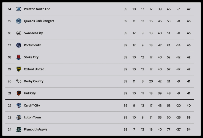The image size is (203, 138).
Task: Click the Stoke City club crest
Action: pos(19,57)
